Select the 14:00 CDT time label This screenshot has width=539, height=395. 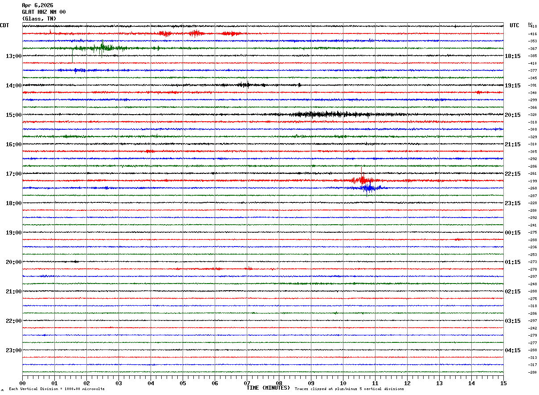pos(14,86)
